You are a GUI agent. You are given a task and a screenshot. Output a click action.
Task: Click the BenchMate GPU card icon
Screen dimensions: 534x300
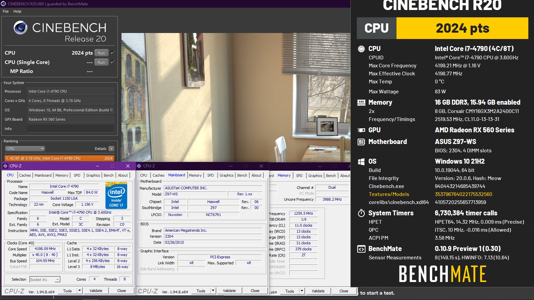pos(361,130)
